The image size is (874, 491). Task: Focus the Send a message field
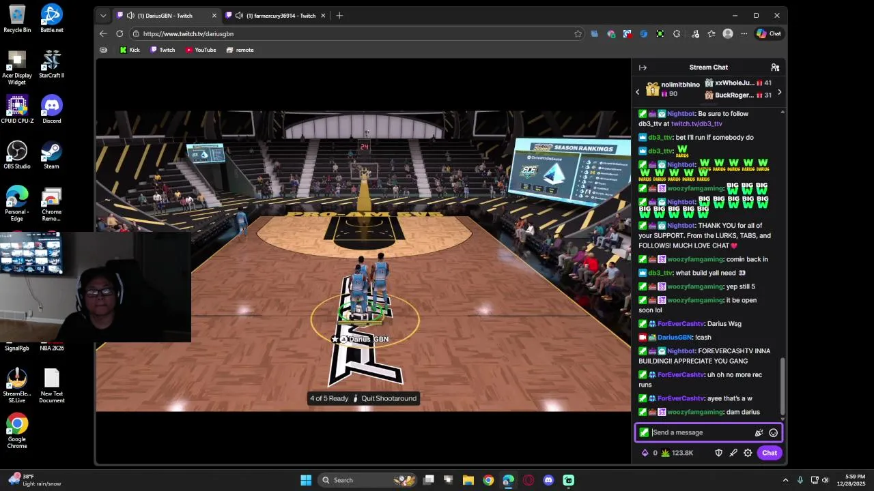(x=709, y=432)
